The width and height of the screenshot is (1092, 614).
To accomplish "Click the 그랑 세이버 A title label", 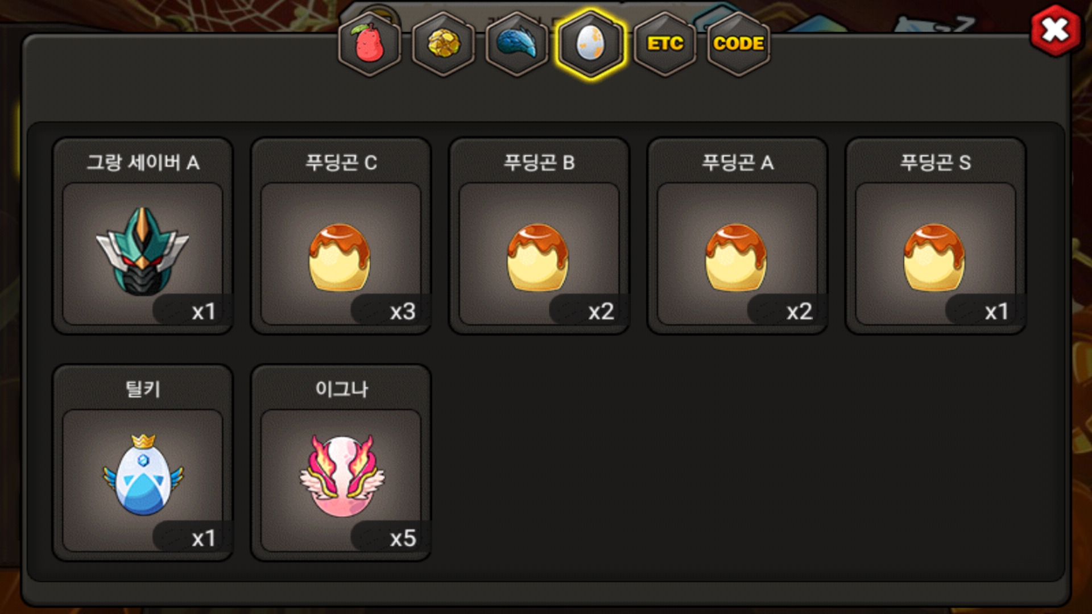I will [x=143, y=163].
